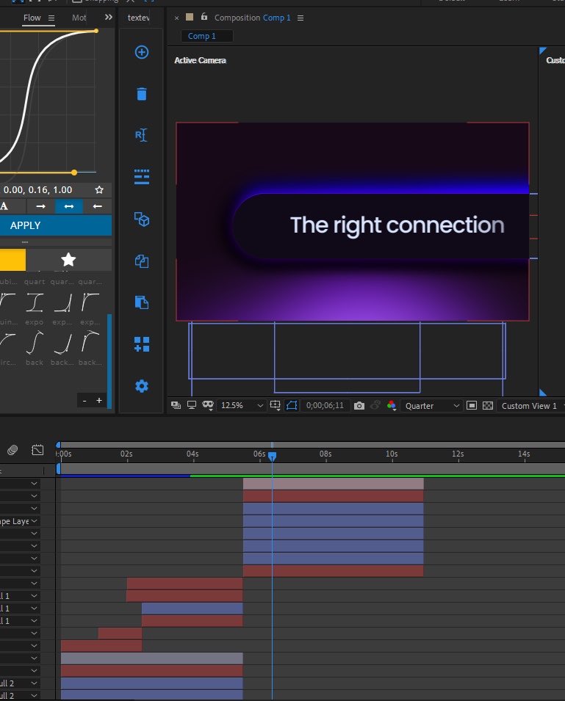This screenshot has width=565, height=701.
Task: Click the Always Preview This View icon
Action: tap(176, 405)
